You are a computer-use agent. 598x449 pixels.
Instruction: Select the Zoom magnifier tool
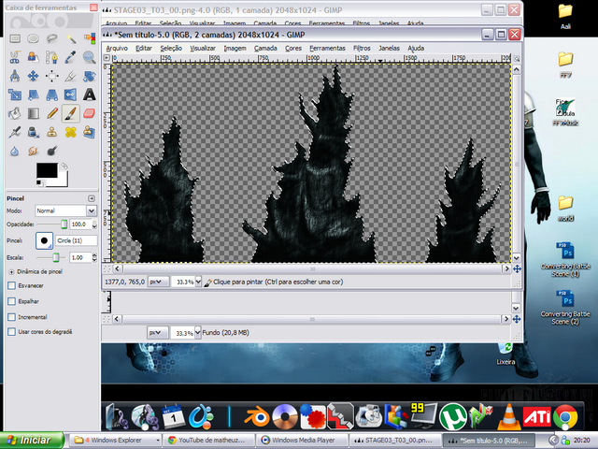[x=90, y=57]
